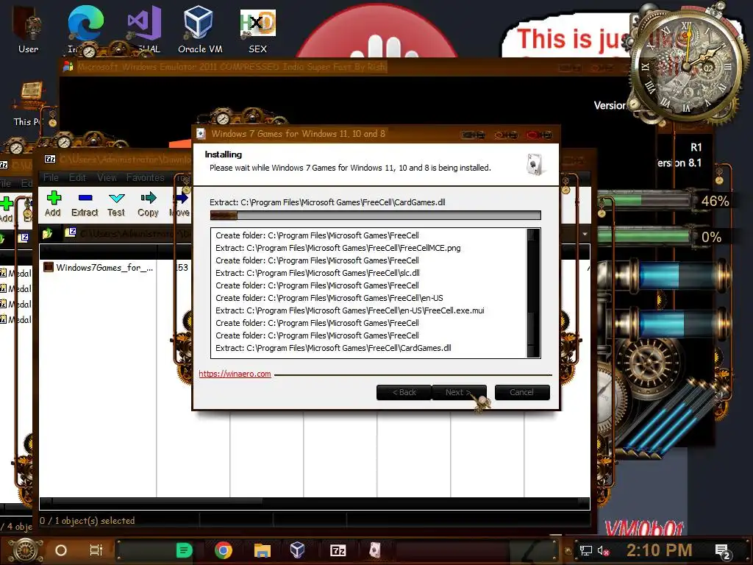Open the green chat app in taskbar
Image resolution: width=753 pixels, height=565 pixels.
pyautogui.click(x=184, y=550)
